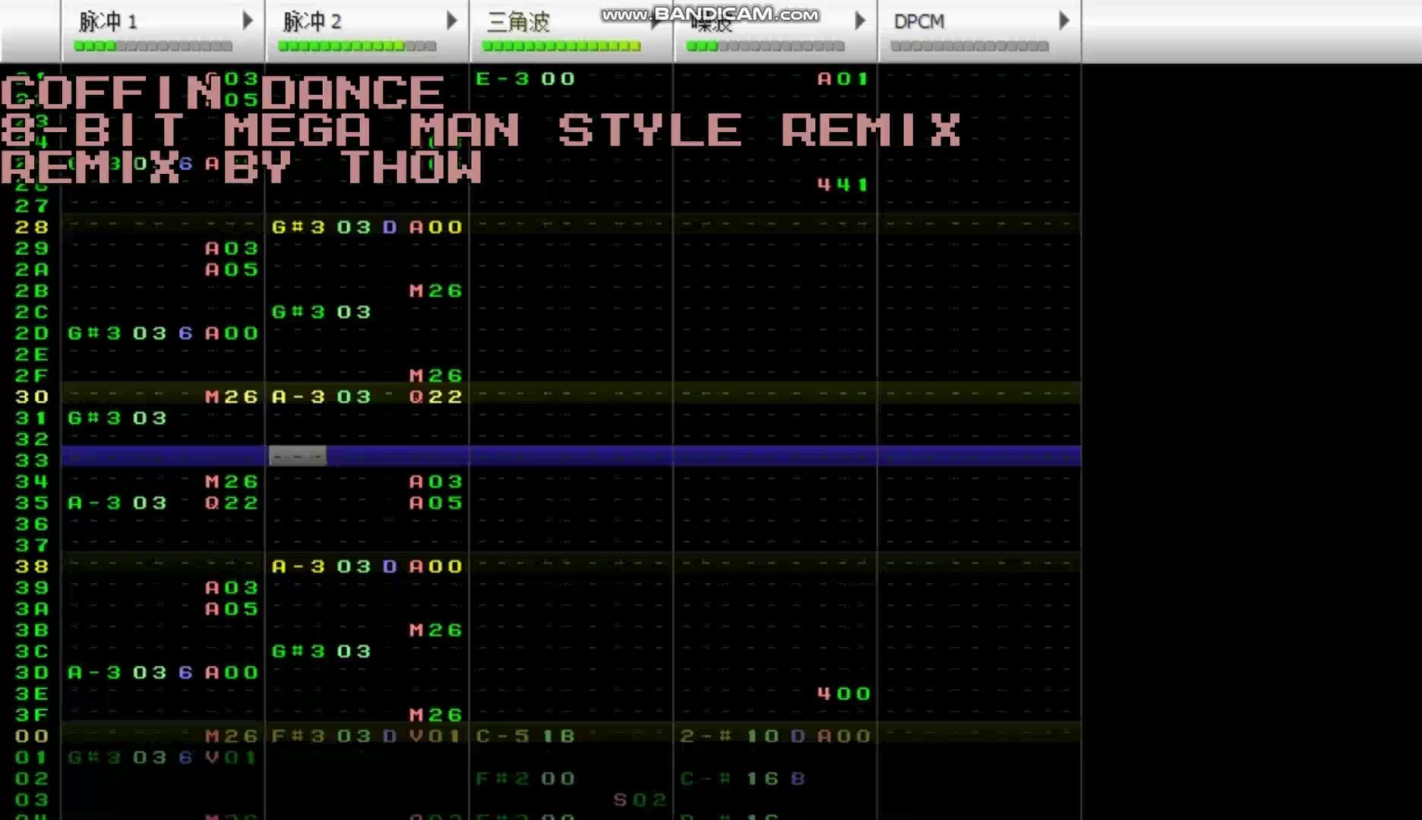Select C-5 triangle note on row 00
Image resolution: width=1422 pixels, height=820 pixels.
pos(503,736)
